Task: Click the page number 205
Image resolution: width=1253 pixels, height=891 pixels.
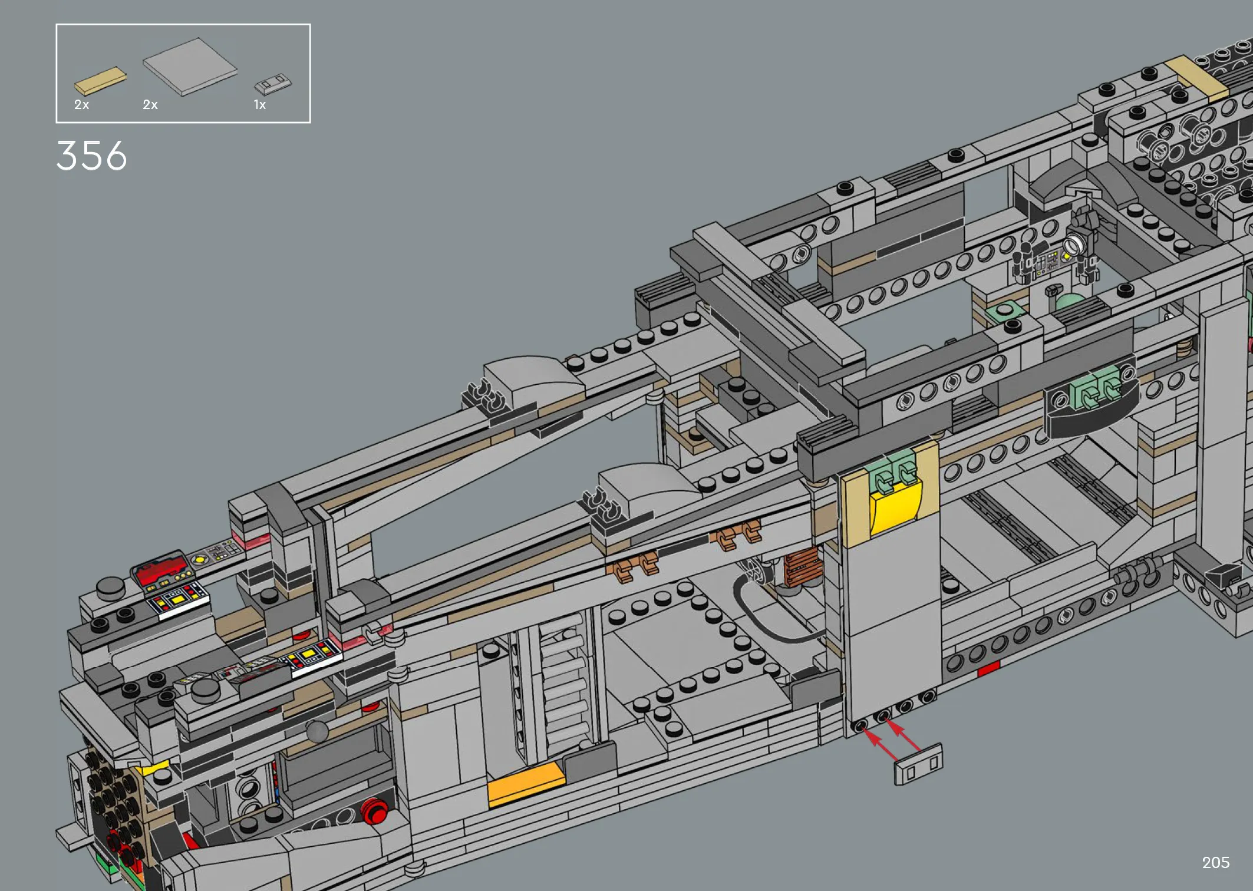Action: click(1215, 863)
